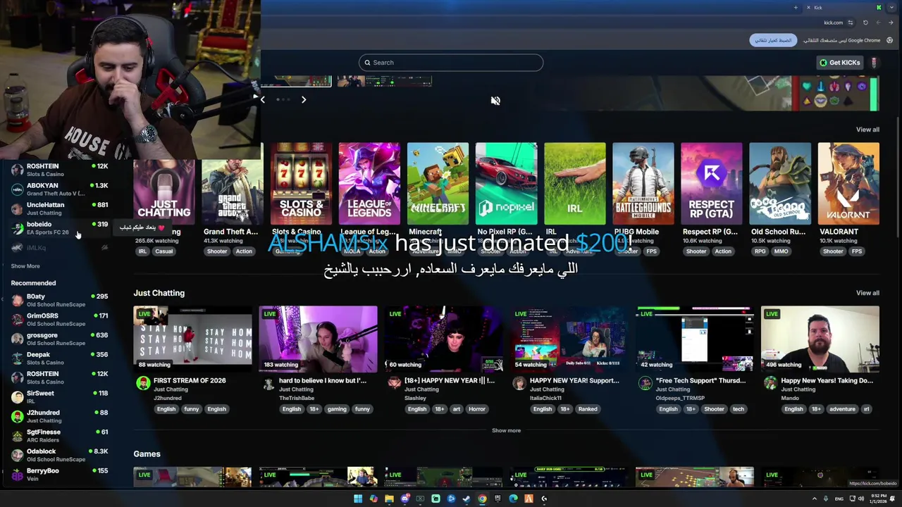Click J2hundred avatar under first stream
Image resolution: width=902 pixels, height=507 pixels.
click(143, 383)
